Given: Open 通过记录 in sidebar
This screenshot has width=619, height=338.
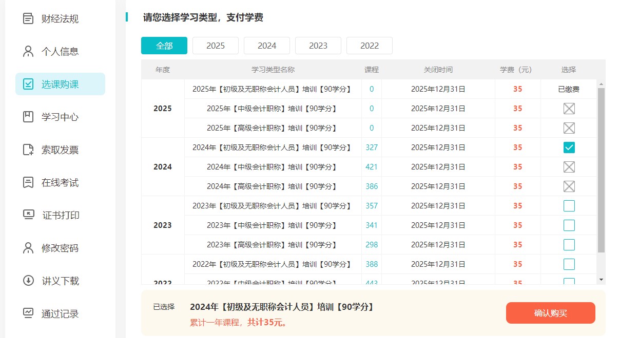Looking at the screenshot, I should 60,314.
